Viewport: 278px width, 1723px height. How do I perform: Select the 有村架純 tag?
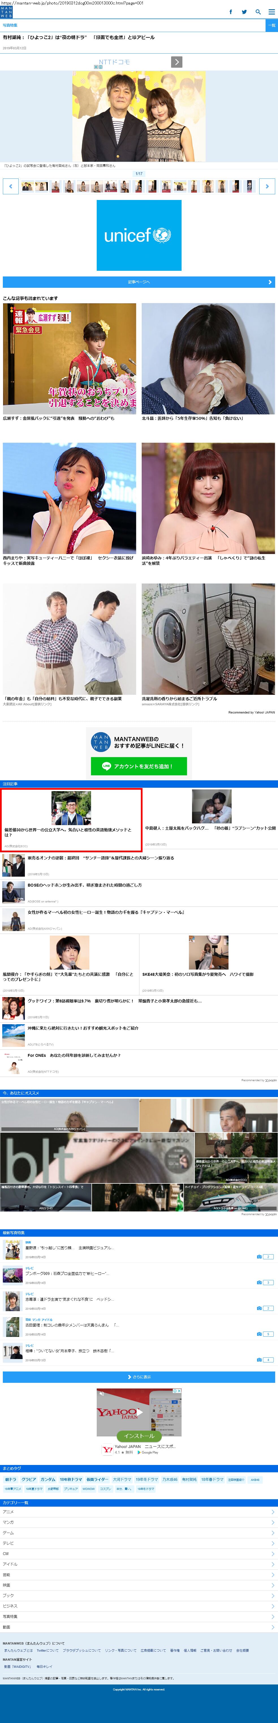(x=190, y=1479)
